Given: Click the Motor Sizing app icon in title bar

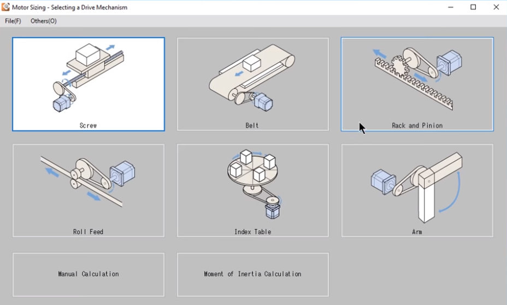Looking at the screenshot, I should pyautogui.click(x=5, y=7).
